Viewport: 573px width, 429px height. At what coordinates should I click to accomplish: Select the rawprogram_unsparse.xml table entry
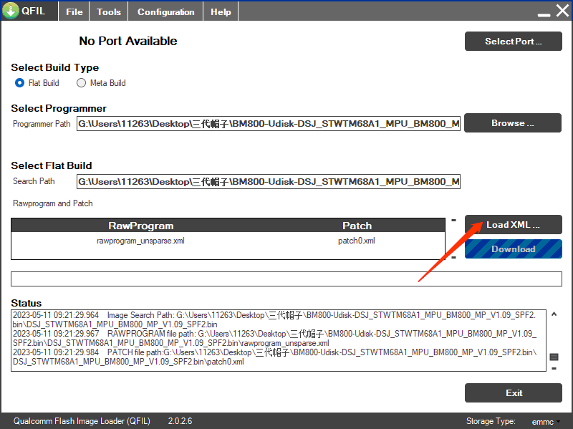click(140, 241)
